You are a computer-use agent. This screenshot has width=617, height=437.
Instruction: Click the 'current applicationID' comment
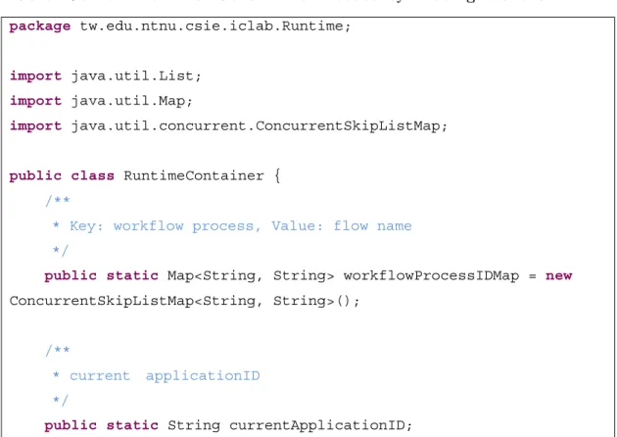click(165, 376)
